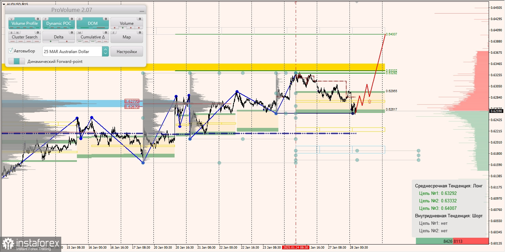Screen dimensions: 505x252
Task: Click the 0.62770 price label
Action: coord(132,101)
